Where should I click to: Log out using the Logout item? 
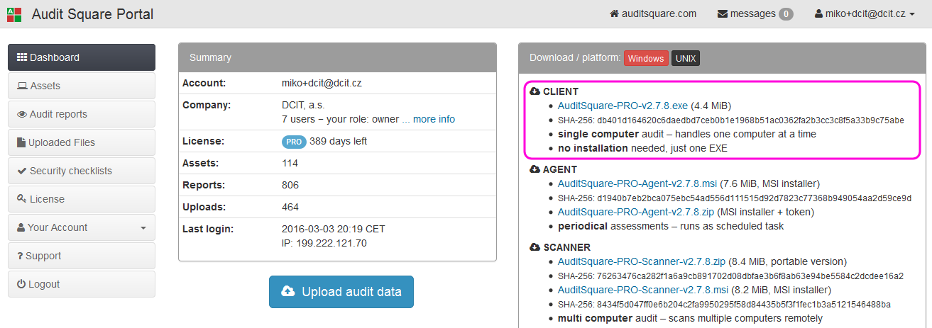click(82, 284)
